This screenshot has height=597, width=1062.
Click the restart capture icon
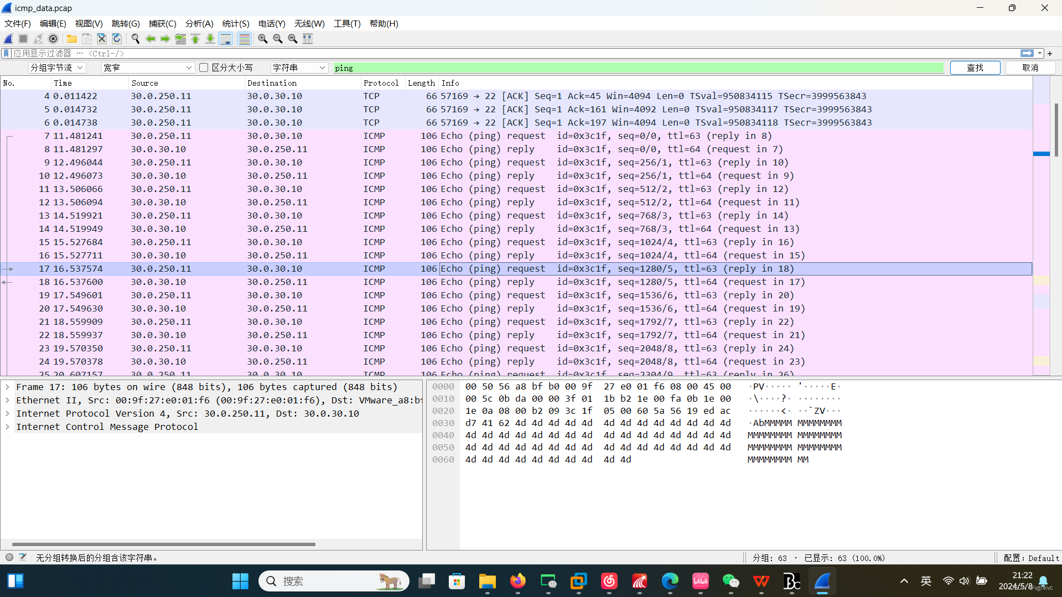(38, 39)
